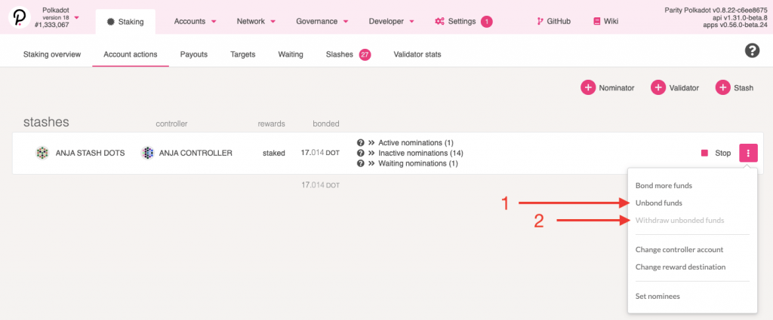Open the Polkadot network chain dropdown arrow

point(76,18)
